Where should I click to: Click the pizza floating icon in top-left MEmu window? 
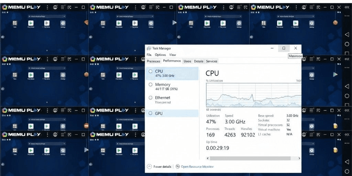point(86,22)
